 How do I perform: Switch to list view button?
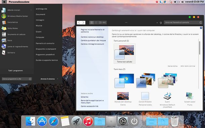coord(96,23)
